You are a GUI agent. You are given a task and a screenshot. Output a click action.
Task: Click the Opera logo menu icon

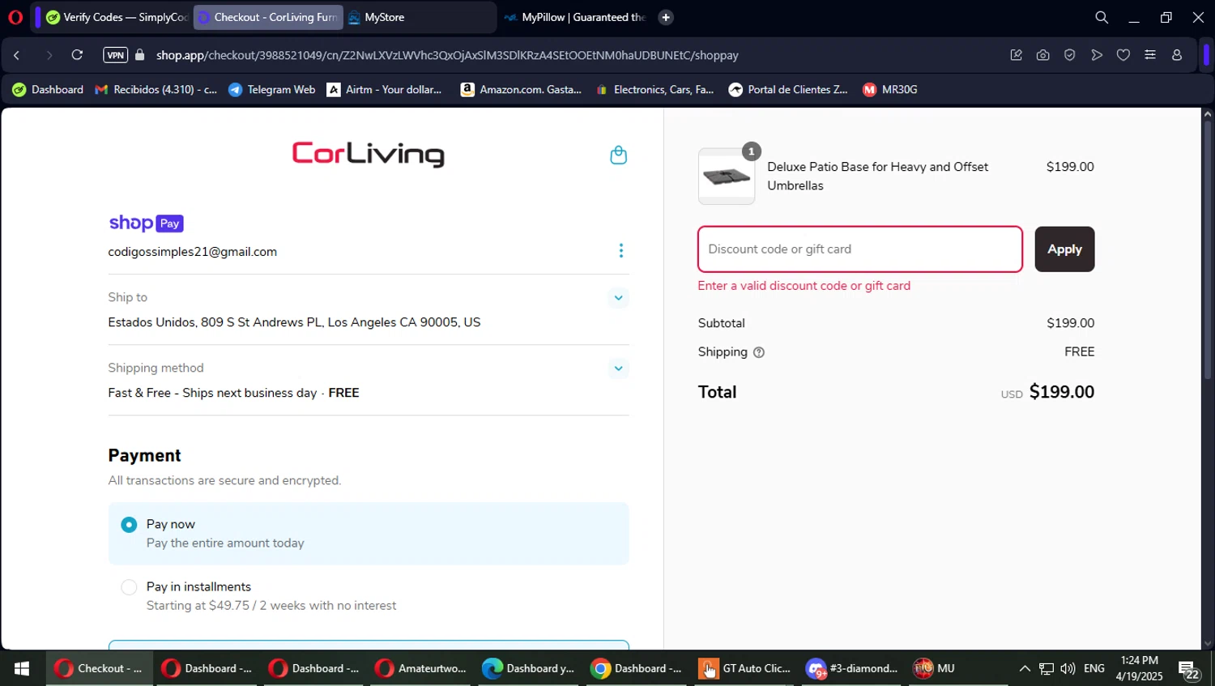click(x=15, y=17)
